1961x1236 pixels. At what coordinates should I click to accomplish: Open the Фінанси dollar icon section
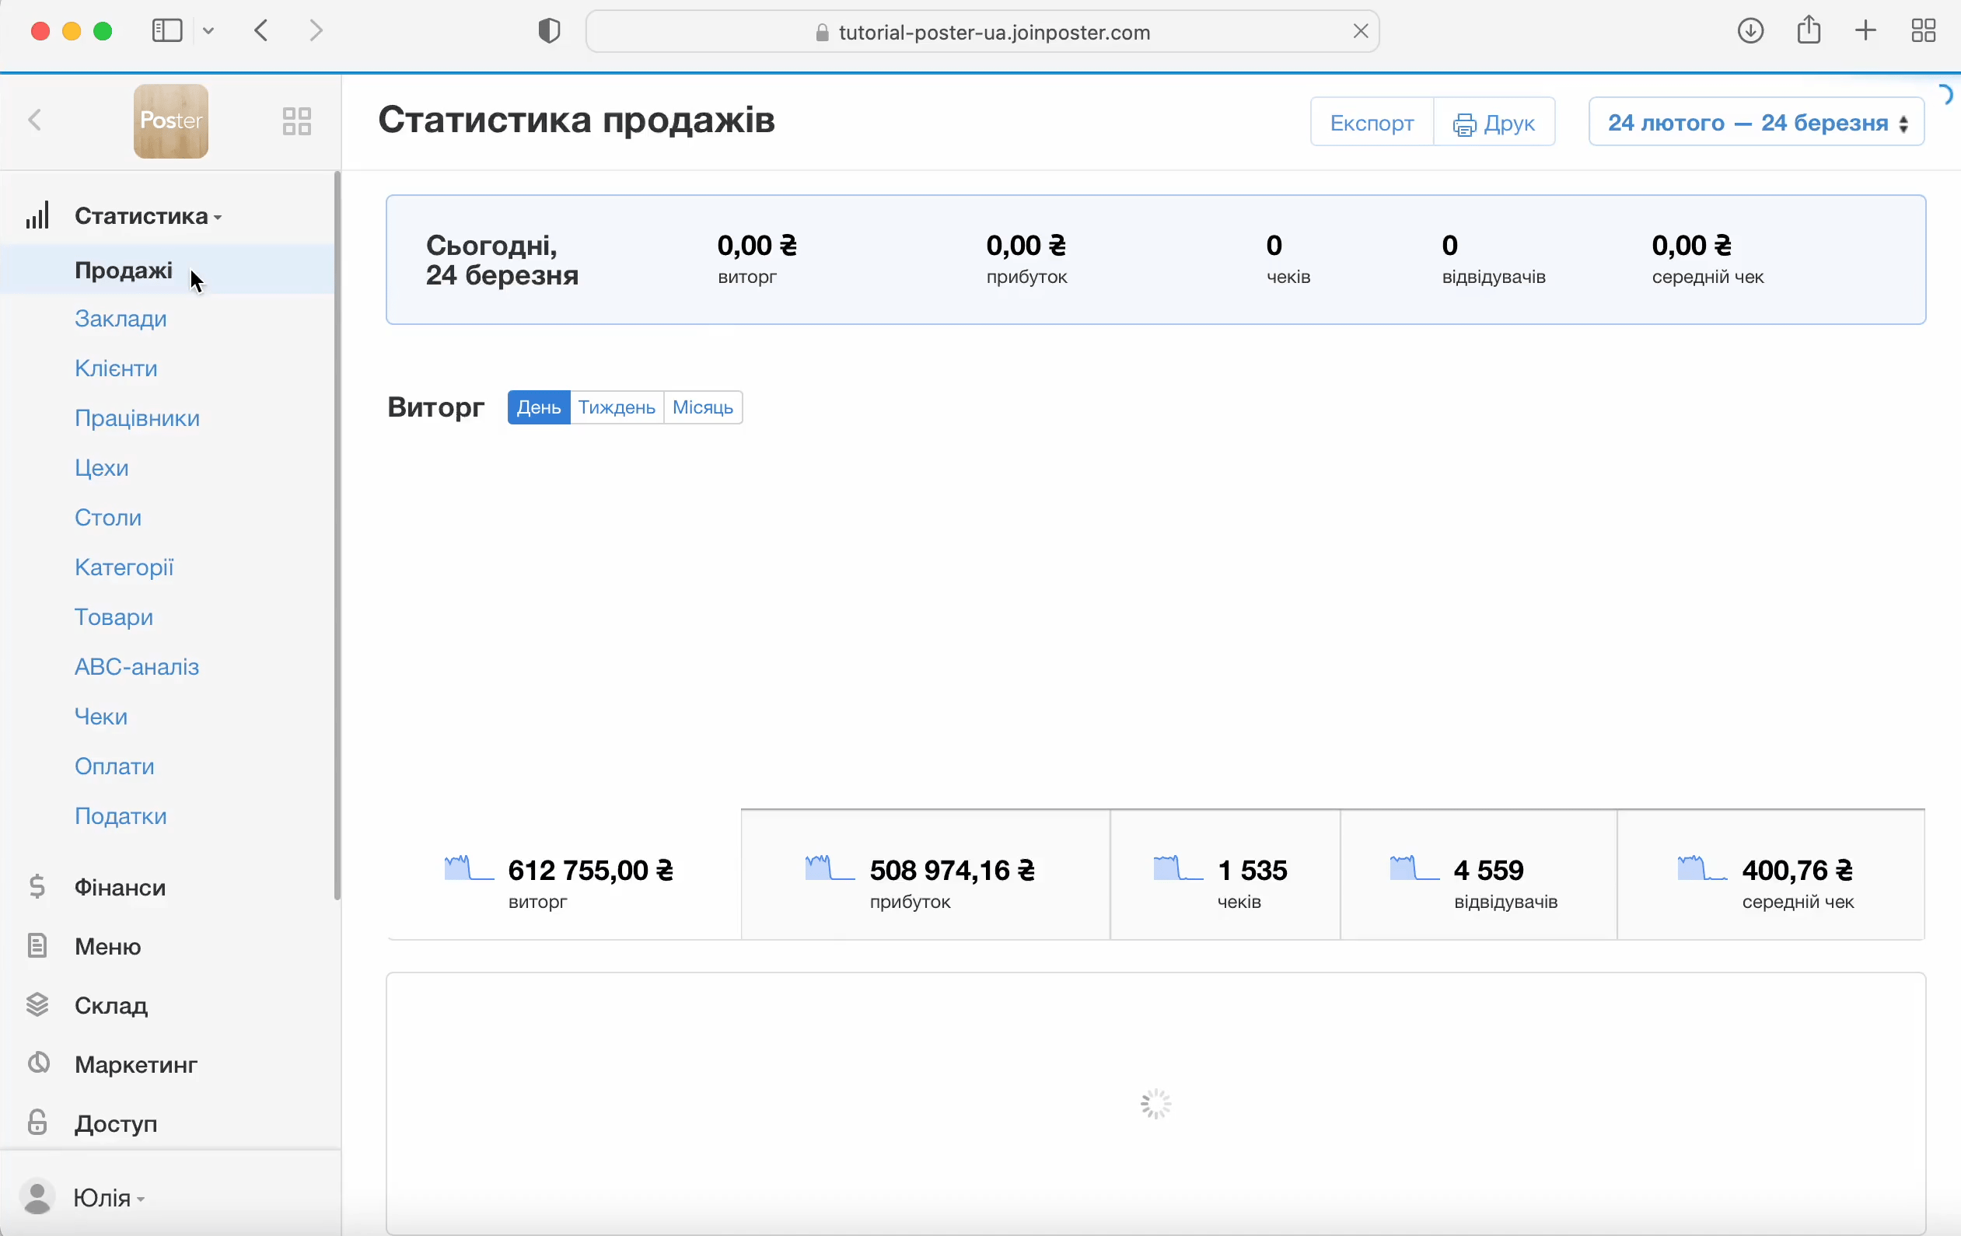(x=37, y=886)
